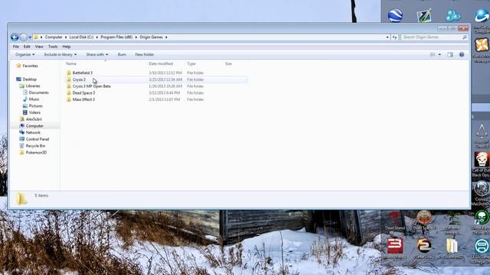Open the Share with dropdown
Viewport: 490px width, 275px height.
click(97, 54)
